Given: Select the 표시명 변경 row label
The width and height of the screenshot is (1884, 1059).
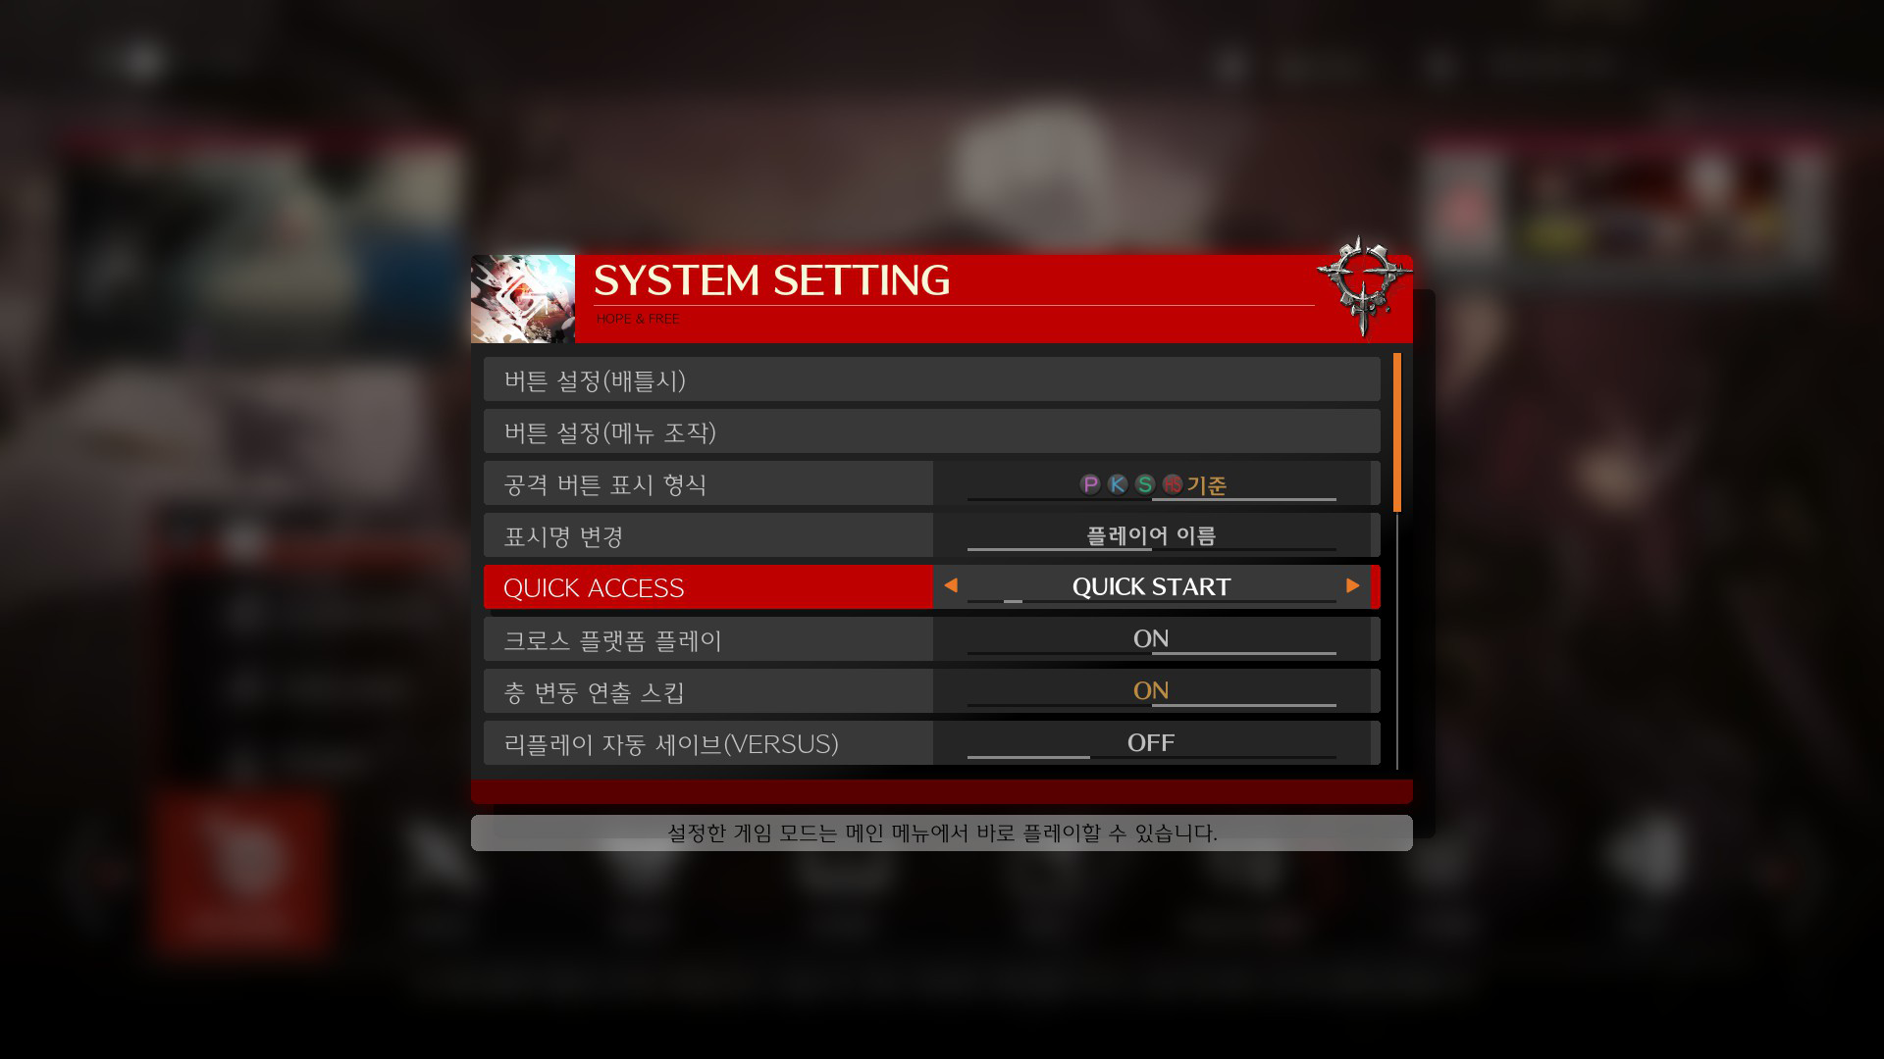Looking at the screenshot, I should (564, 536).
